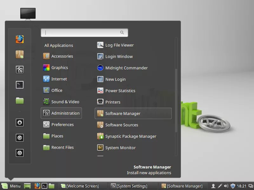Click the menu search input field

pos(84,33)
